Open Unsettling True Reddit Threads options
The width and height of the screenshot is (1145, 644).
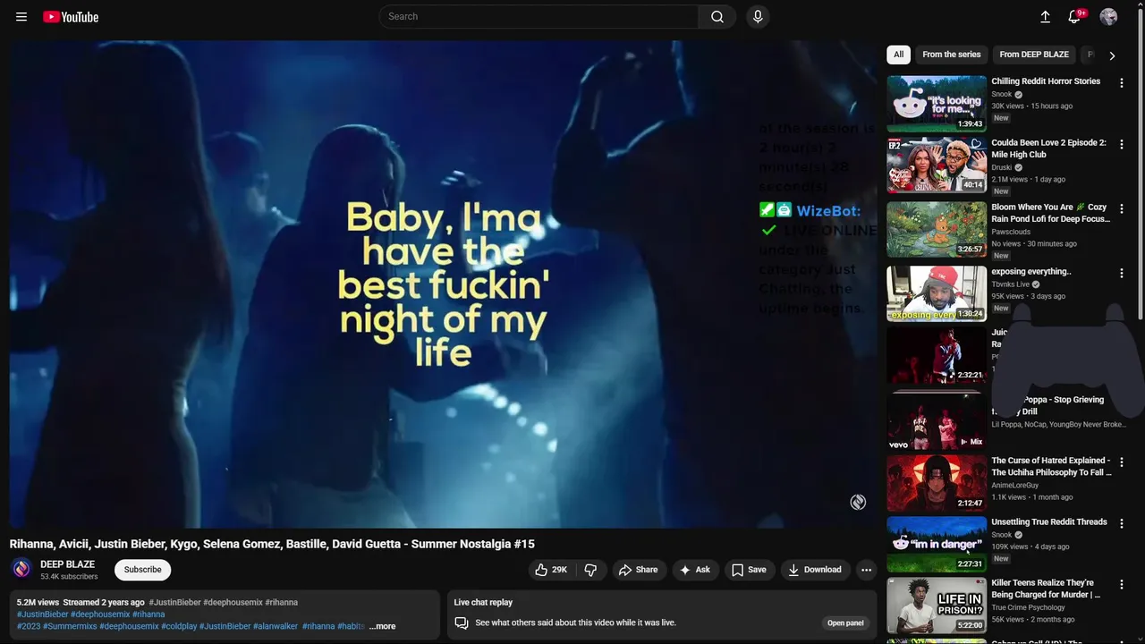1122,523
